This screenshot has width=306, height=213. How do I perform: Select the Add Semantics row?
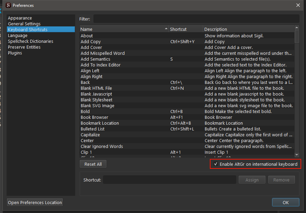pyautogui.click(x=187, y=59)
